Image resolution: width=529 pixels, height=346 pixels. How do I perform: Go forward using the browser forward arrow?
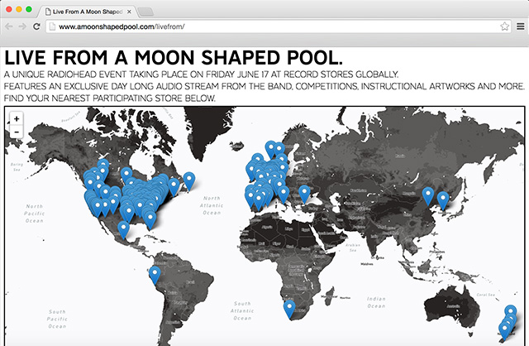click(x=22, y=26)
